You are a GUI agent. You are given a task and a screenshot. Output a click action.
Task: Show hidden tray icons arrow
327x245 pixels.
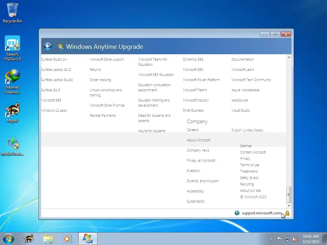[x=271, y=239]
